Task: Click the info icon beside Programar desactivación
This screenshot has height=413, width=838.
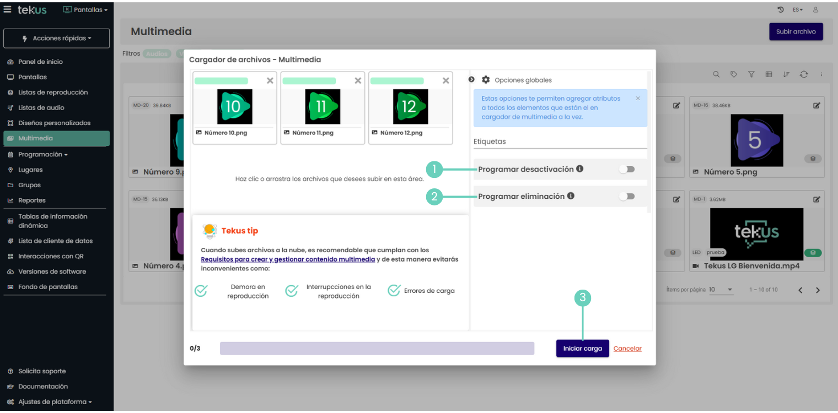Action: 580,169
